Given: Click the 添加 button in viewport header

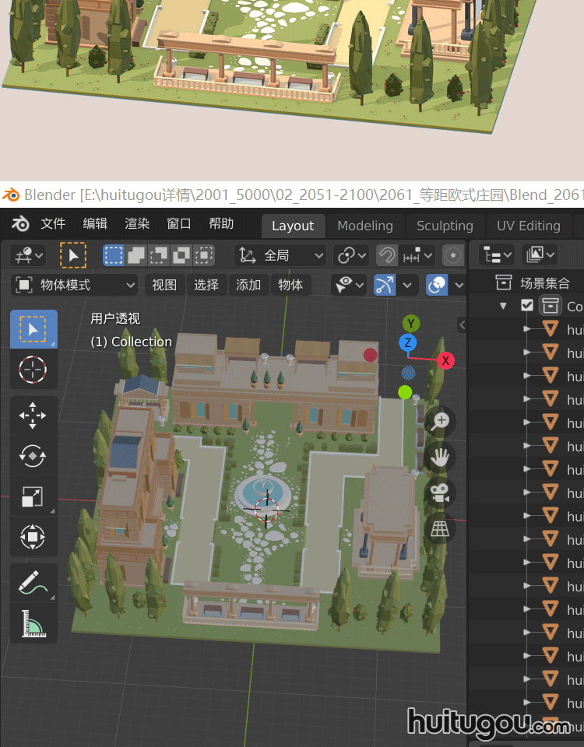Looking at the screenshot, I should point(248,285).
